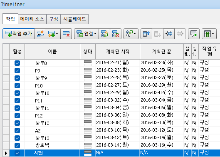Click the 상태 column header

(x=88, y=52)
